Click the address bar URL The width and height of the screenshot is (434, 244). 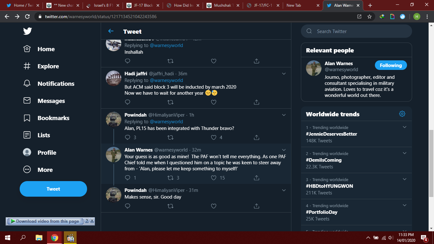(101, 17)
